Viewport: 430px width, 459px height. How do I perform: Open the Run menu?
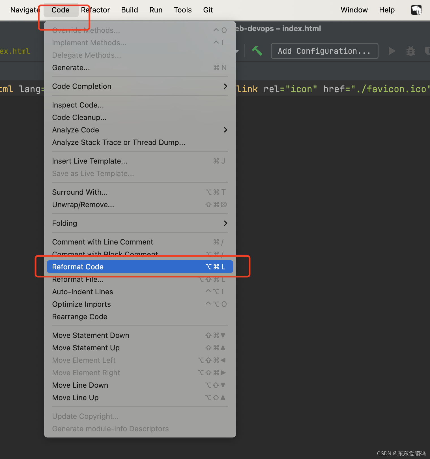(x=156, y=10)
